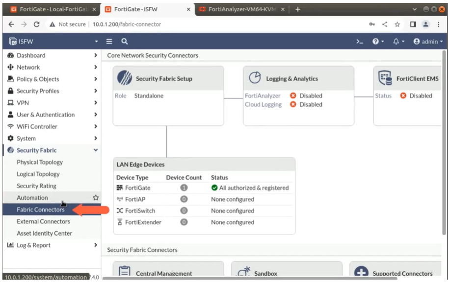Go back with the browser arrow

pos(11,24)
